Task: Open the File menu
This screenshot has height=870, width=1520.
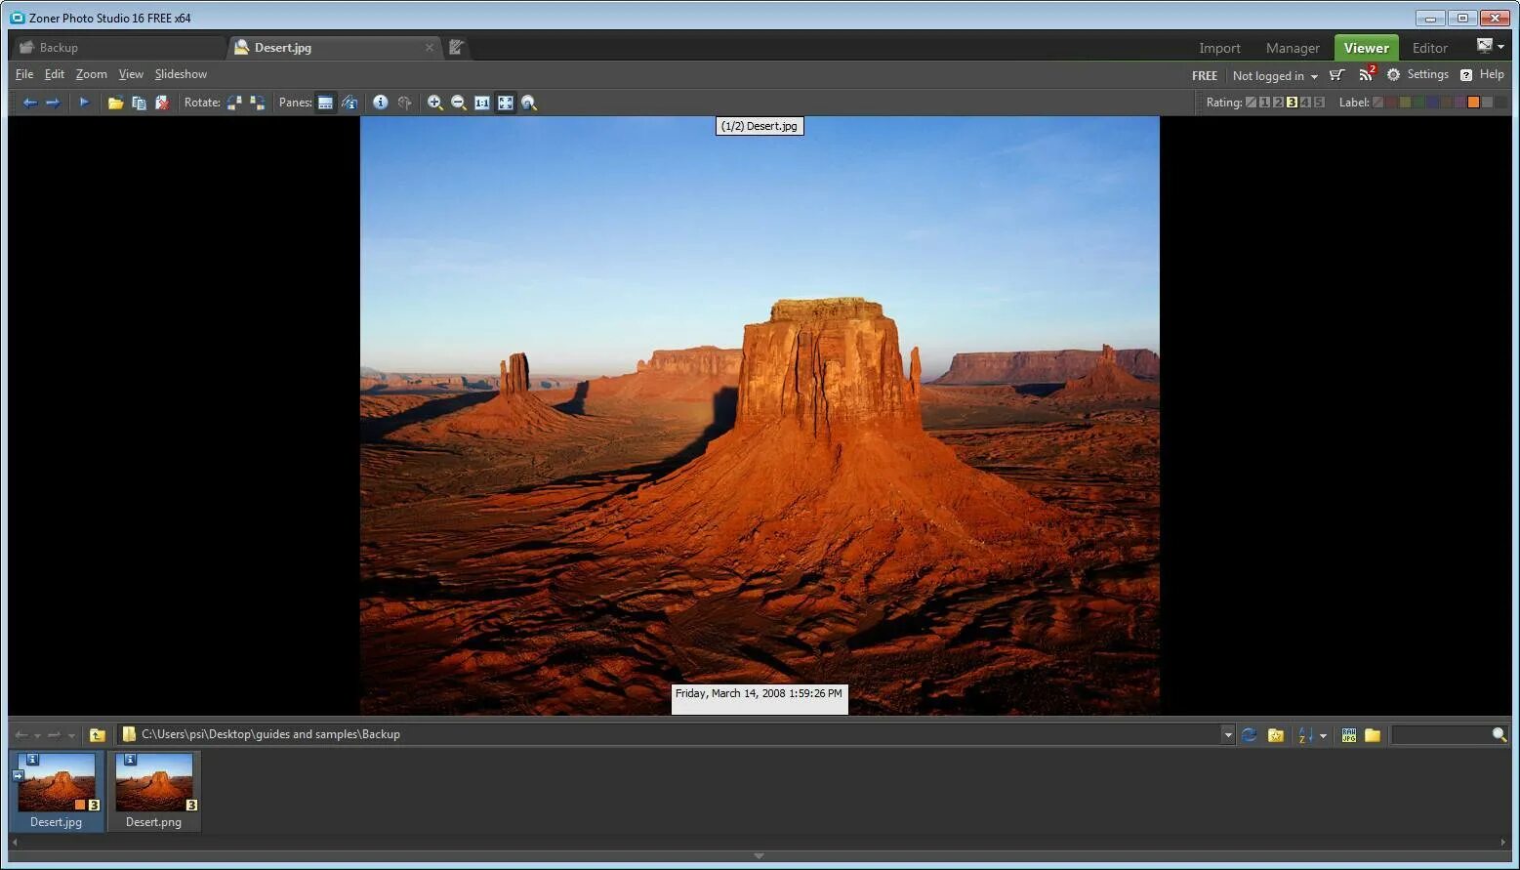Action: click(x=24, y=74)
